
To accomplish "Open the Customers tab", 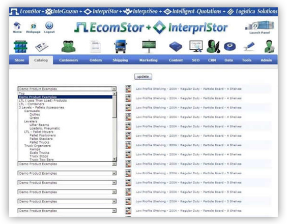I will pyautogui.click(x=69, y=60).
